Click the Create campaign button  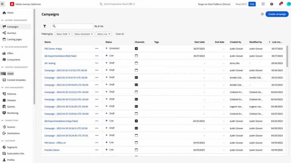(277, 14)
